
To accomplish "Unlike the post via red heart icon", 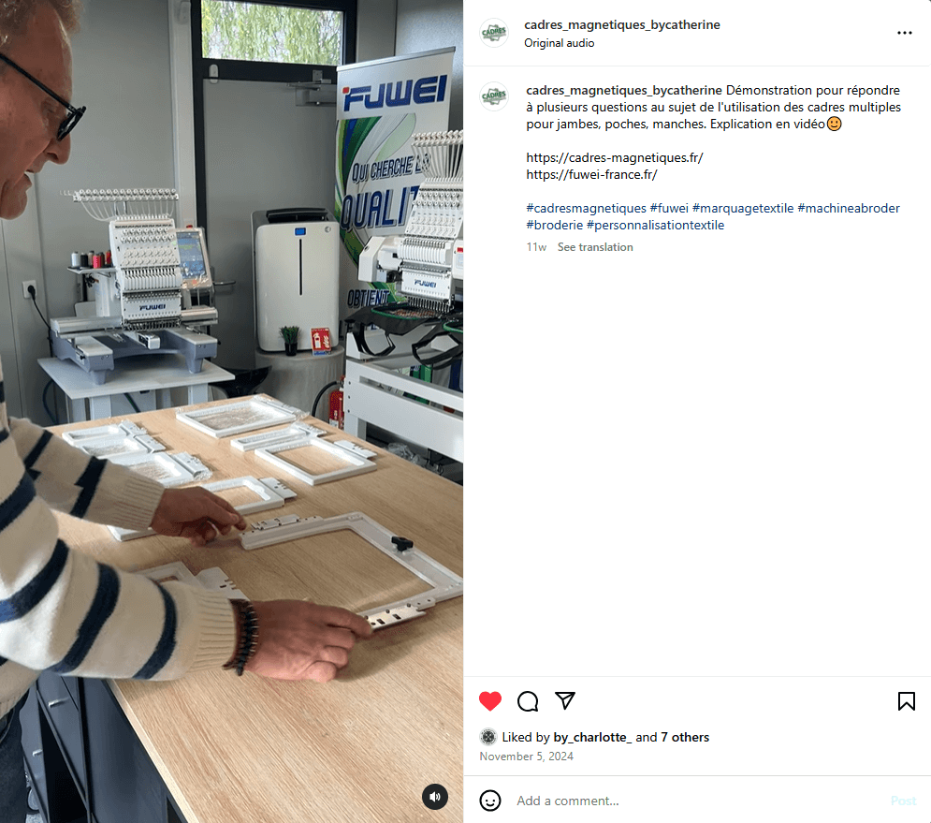I will (490, 701).
